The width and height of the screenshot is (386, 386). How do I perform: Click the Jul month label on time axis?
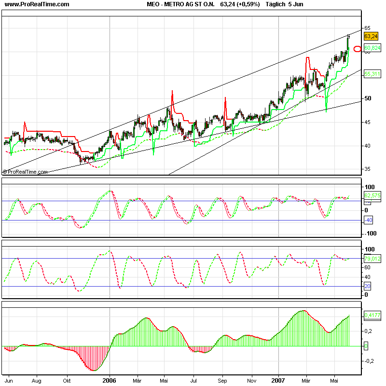193,381
